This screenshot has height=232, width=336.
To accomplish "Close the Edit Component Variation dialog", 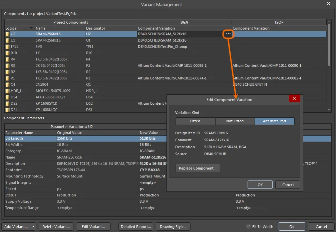I will pos(294,98).
